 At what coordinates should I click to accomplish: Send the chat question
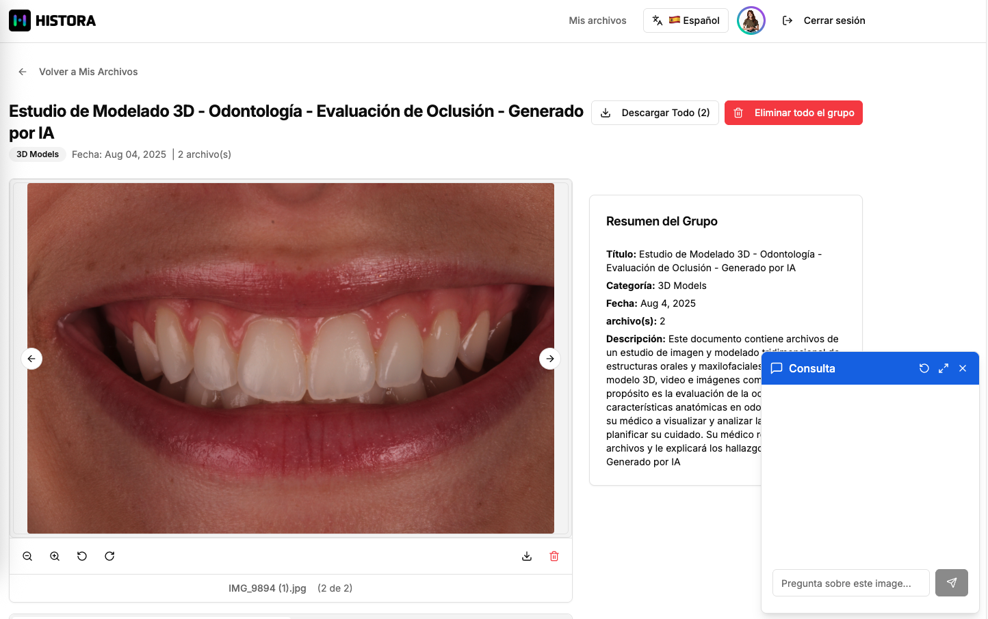(951, 583)
